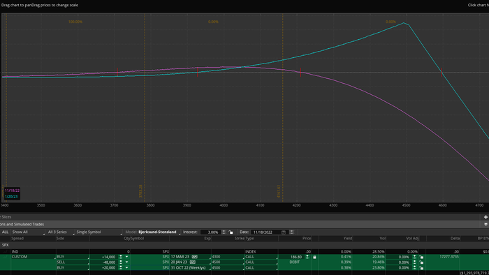
Task: Click Vol Adj stepper on 19.46% row
Action: tap(414, 262)
